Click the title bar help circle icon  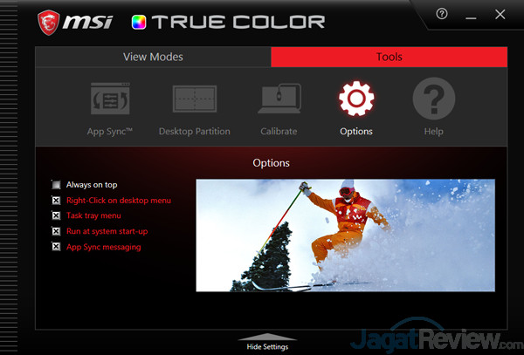click(x=442, y=14)
